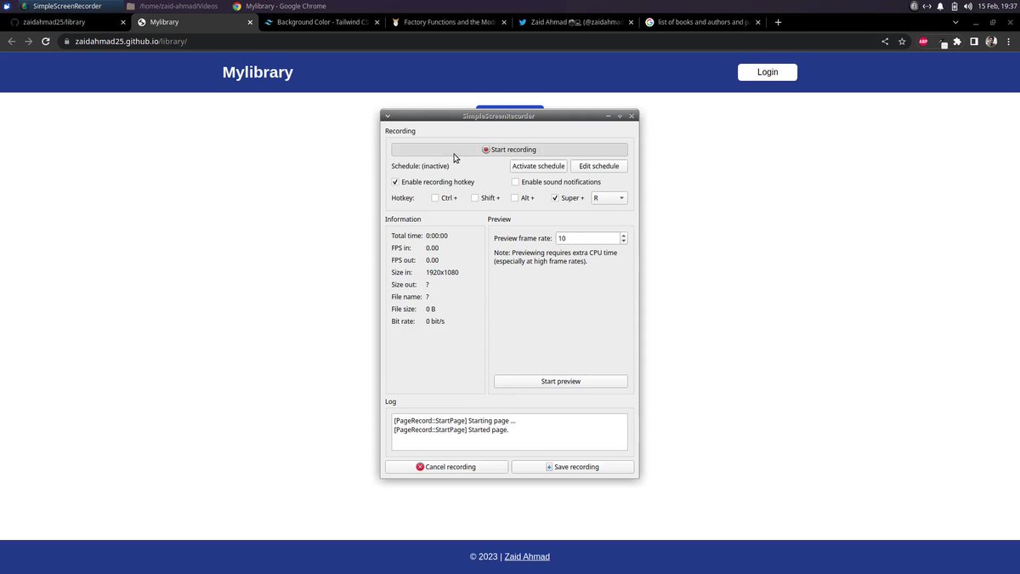
Task: Toggle Enable recording hotkey checkbox
Action: coord(395,182)
